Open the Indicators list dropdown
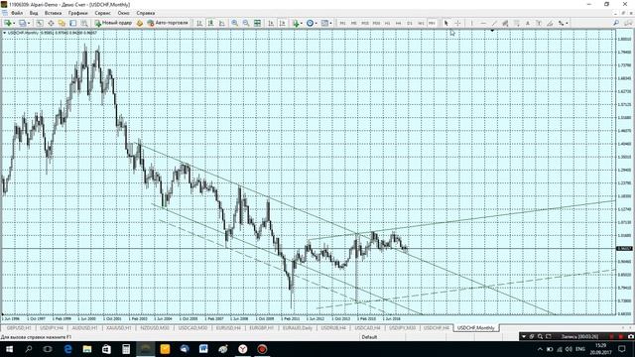The height and width of the screenshot is (357, 635). pos(298,23)
